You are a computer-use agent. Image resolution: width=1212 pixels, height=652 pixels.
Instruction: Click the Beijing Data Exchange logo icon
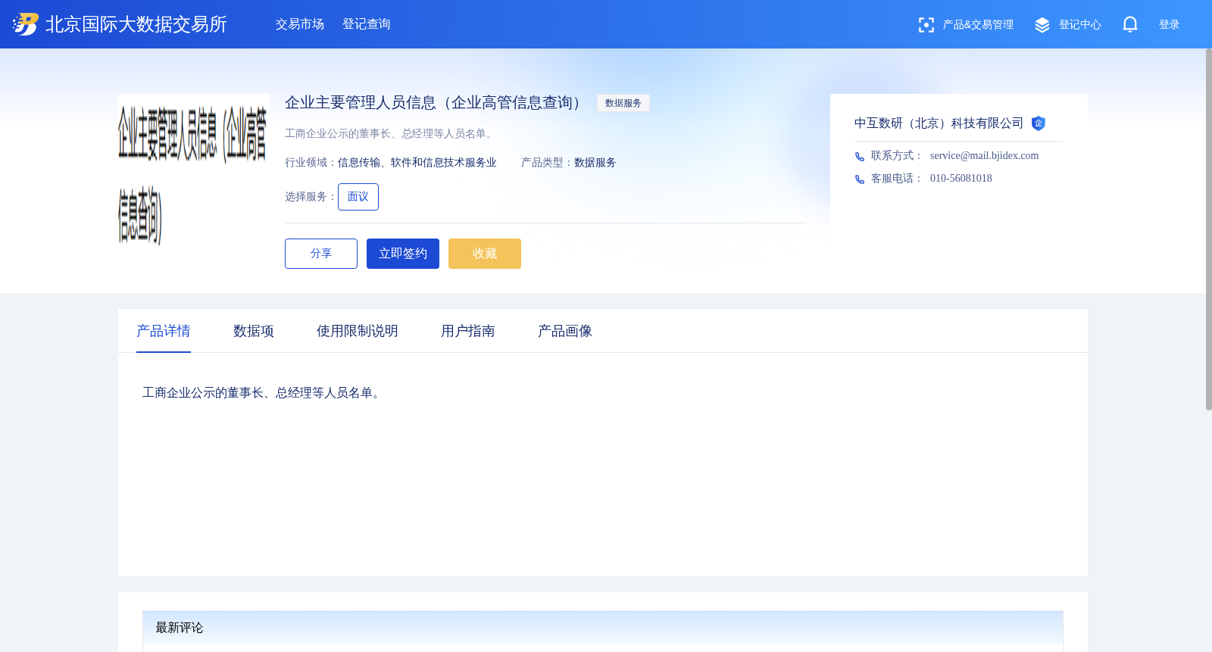pyautogui.click(x=26, y=24)
